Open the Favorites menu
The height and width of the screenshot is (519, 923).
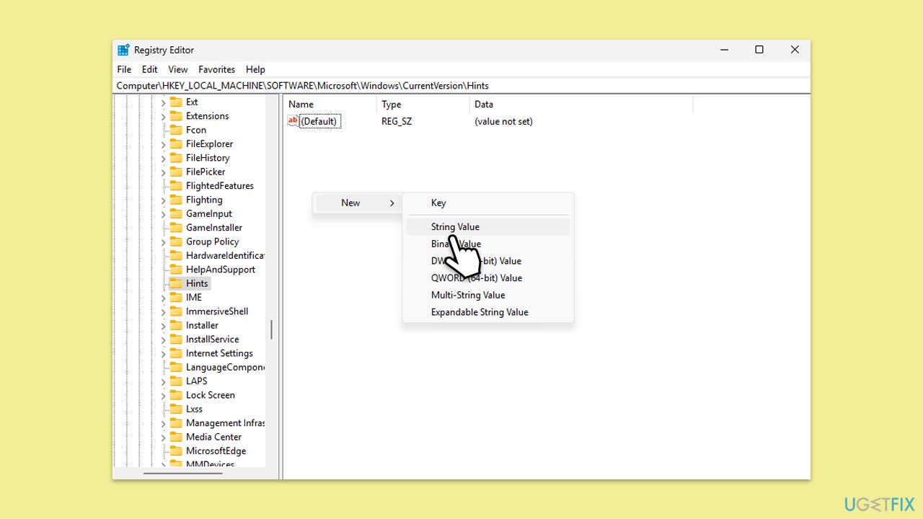point(217,69)
